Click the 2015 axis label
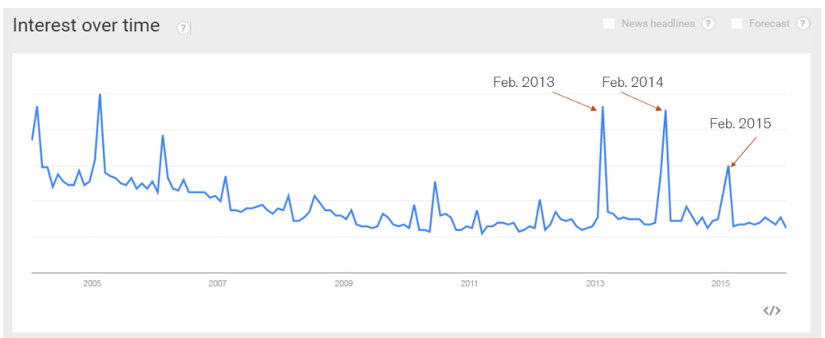This screenshot has width=825, height=338. coord(720,284)
